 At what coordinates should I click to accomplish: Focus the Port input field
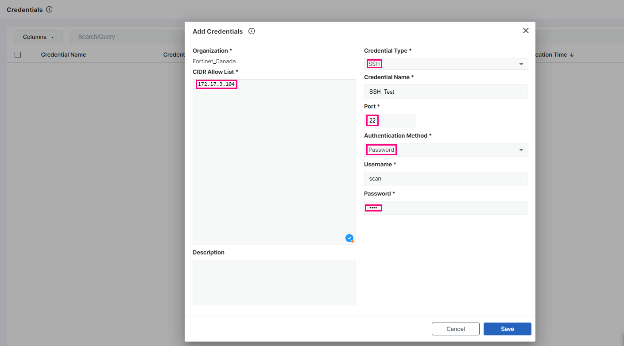[x=390, y=121]
